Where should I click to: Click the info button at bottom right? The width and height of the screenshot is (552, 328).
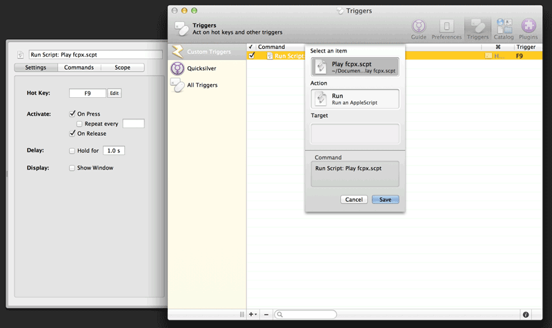point(526,315)
